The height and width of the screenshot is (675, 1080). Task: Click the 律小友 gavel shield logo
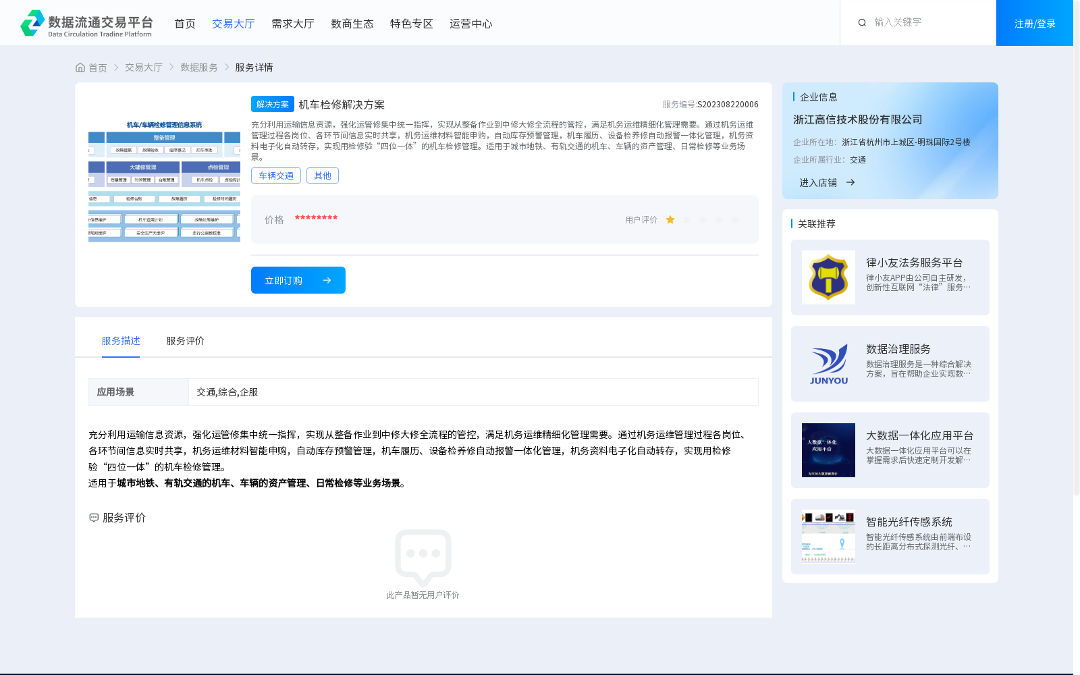click(828, 277)
